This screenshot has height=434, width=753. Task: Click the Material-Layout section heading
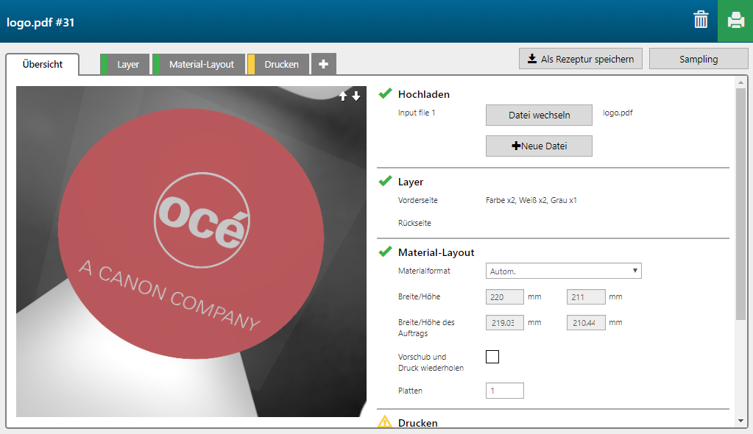click(436, 252)
